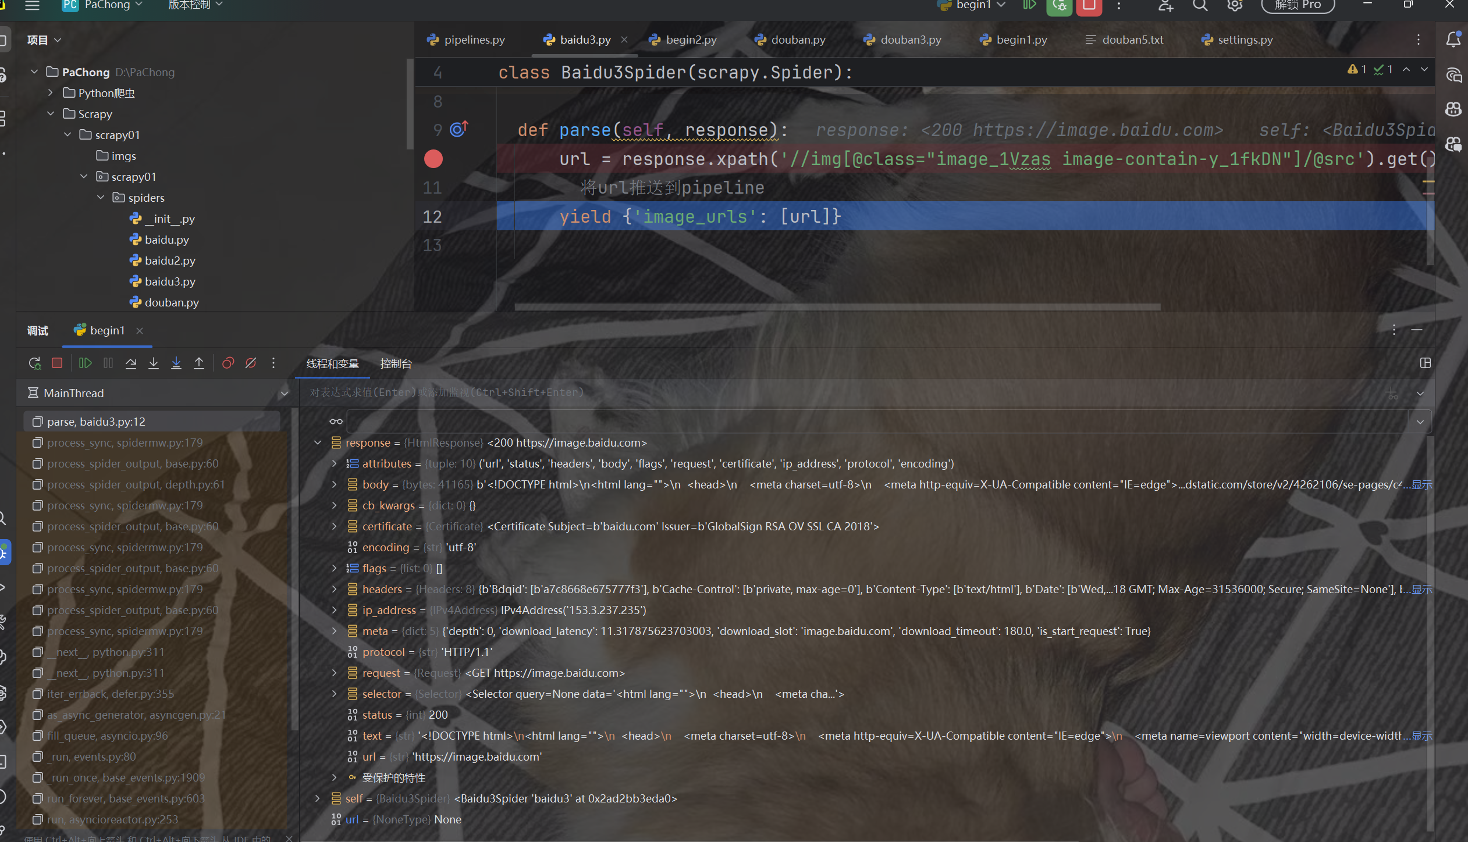Click the Step Out button
The image size is (1468, 842).
[x=199, y=363]
